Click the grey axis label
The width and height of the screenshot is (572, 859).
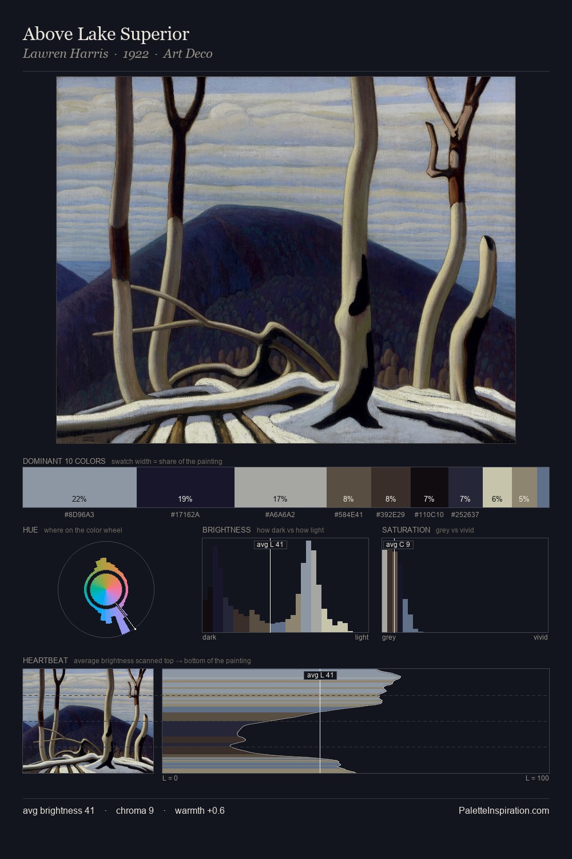(x=389, y=637)
